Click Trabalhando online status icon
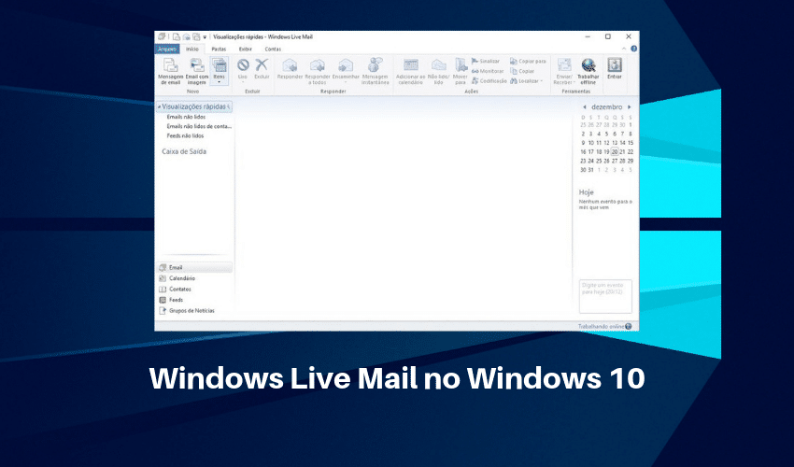This screenshot has width=794, height=467. tap(629, 327)
